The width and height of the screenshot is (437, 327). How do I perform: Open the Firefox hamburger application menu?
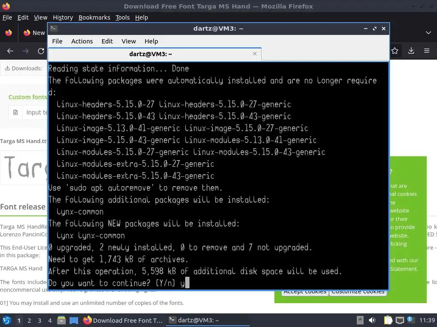pyautogui.click(x=427, y=51)
